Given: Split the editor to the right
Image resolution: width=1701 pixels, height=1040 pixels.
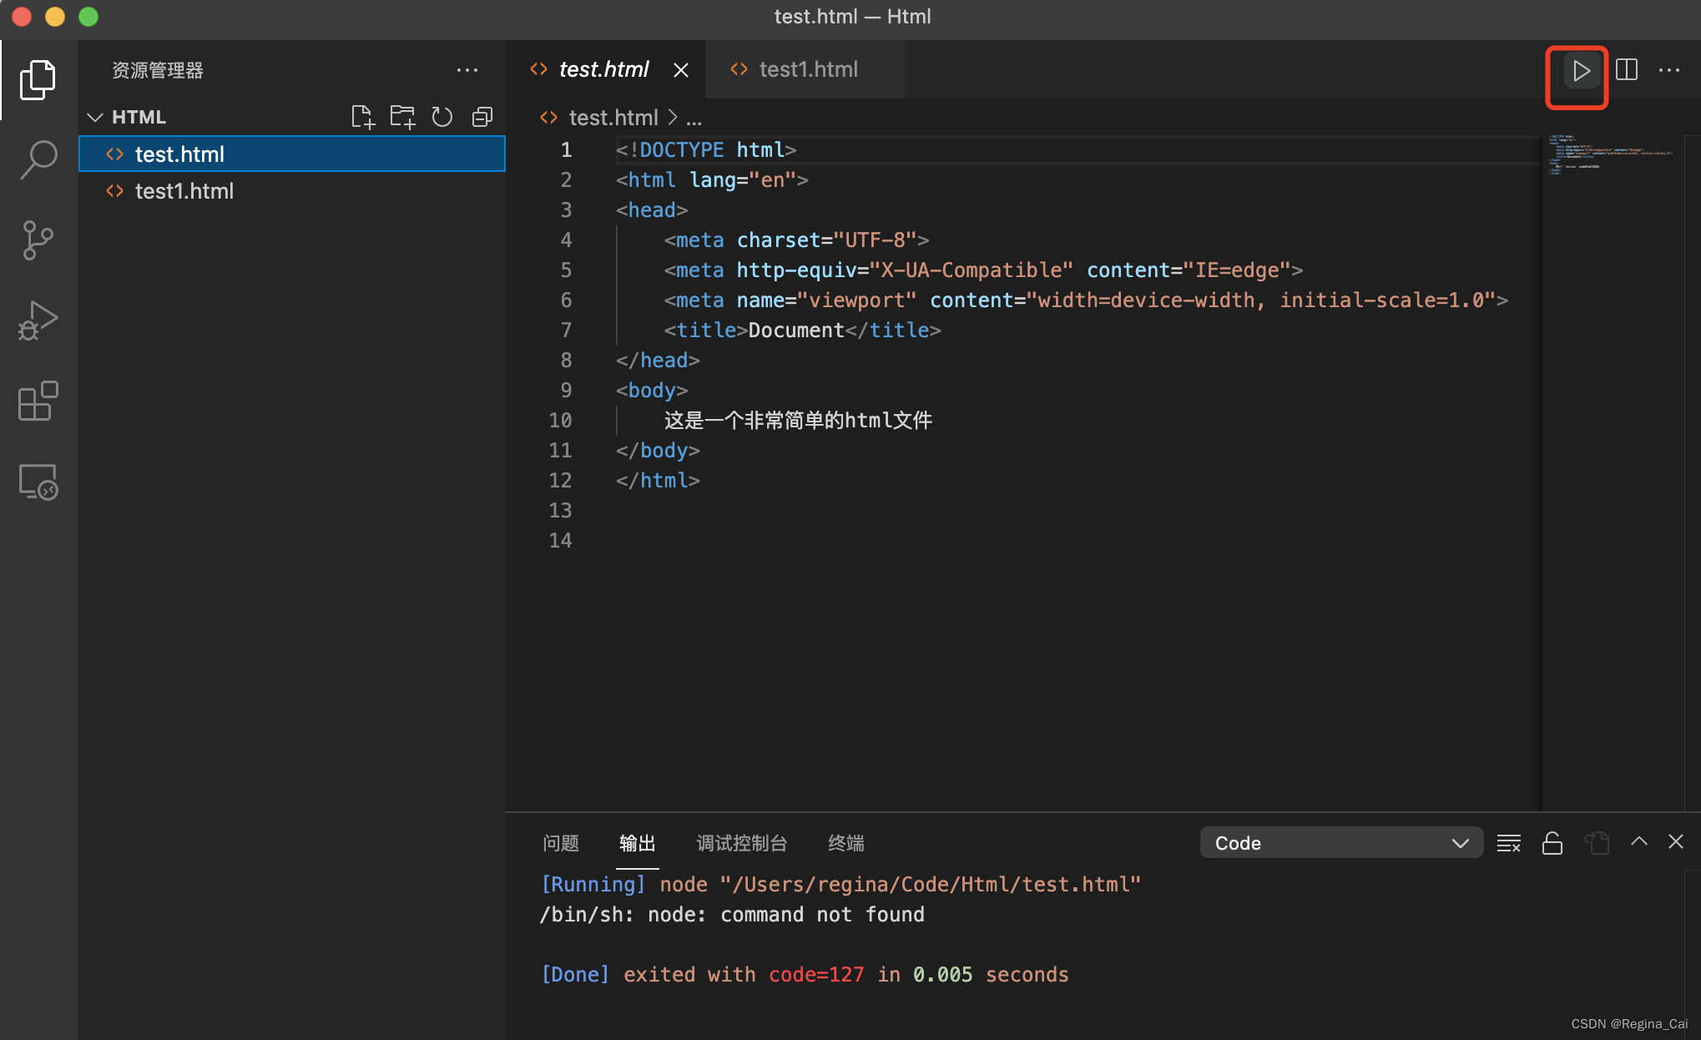Looking at the screenshot, I should [x=1627, y=70].
